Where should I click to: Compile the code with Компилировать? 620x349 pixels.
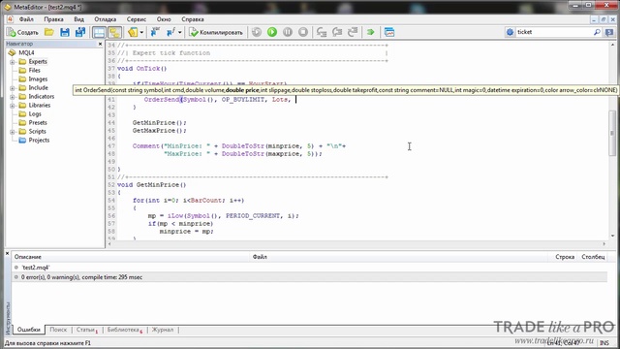[x=216, y=32]
